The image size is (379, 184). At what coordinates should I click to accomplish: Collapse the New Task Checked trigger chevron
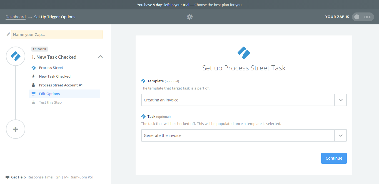pyautogui.click(x=100, y=57)
